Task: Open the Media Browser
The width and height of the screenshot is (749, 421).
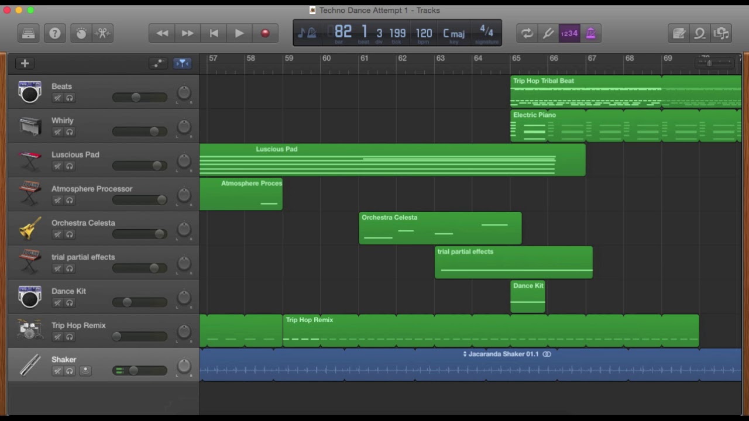Action: [721, 33]
